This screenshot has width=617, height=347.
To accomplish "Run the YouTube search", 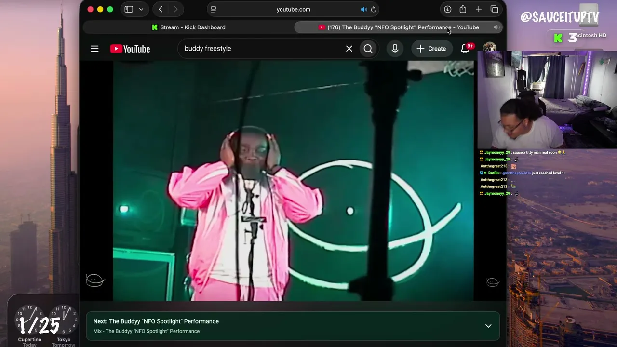I will pos(368,49).
